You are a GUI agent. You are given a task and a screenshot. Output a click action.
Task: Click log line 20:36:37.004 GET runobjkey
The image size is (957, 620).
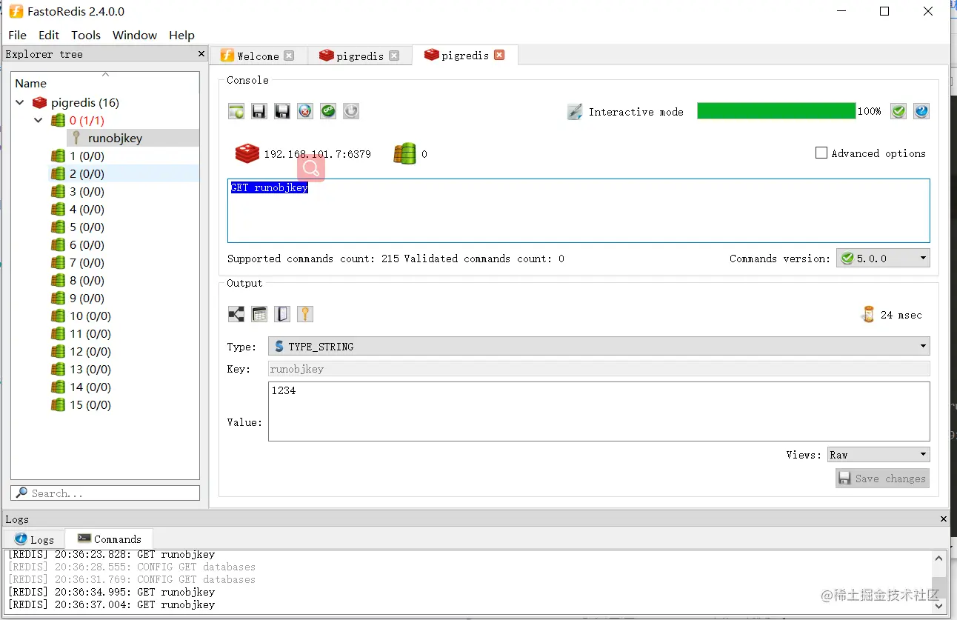tap(111, 604)
